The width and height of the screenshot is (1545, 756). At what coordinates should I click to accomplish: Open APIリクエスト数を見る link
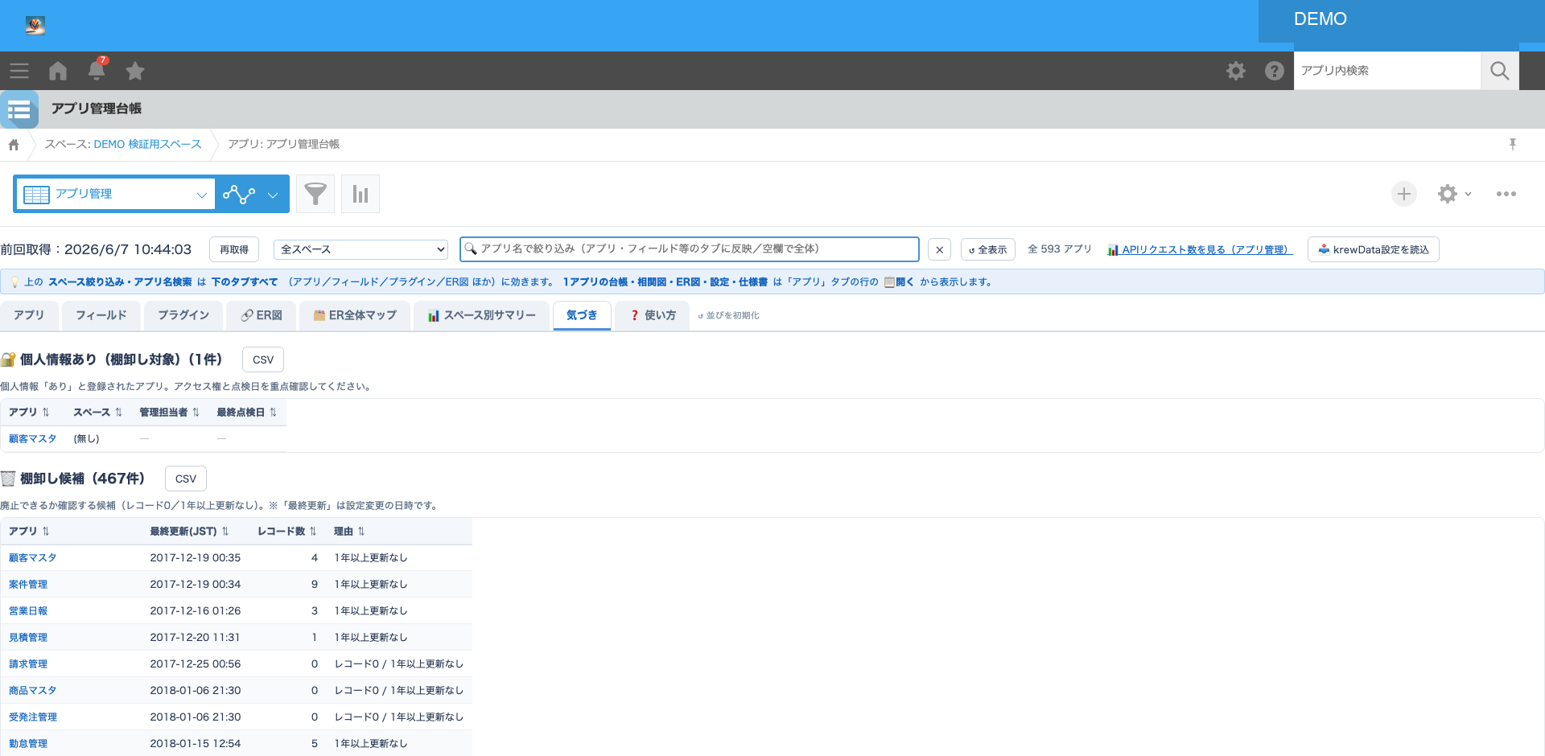(x=1200, y=249)
